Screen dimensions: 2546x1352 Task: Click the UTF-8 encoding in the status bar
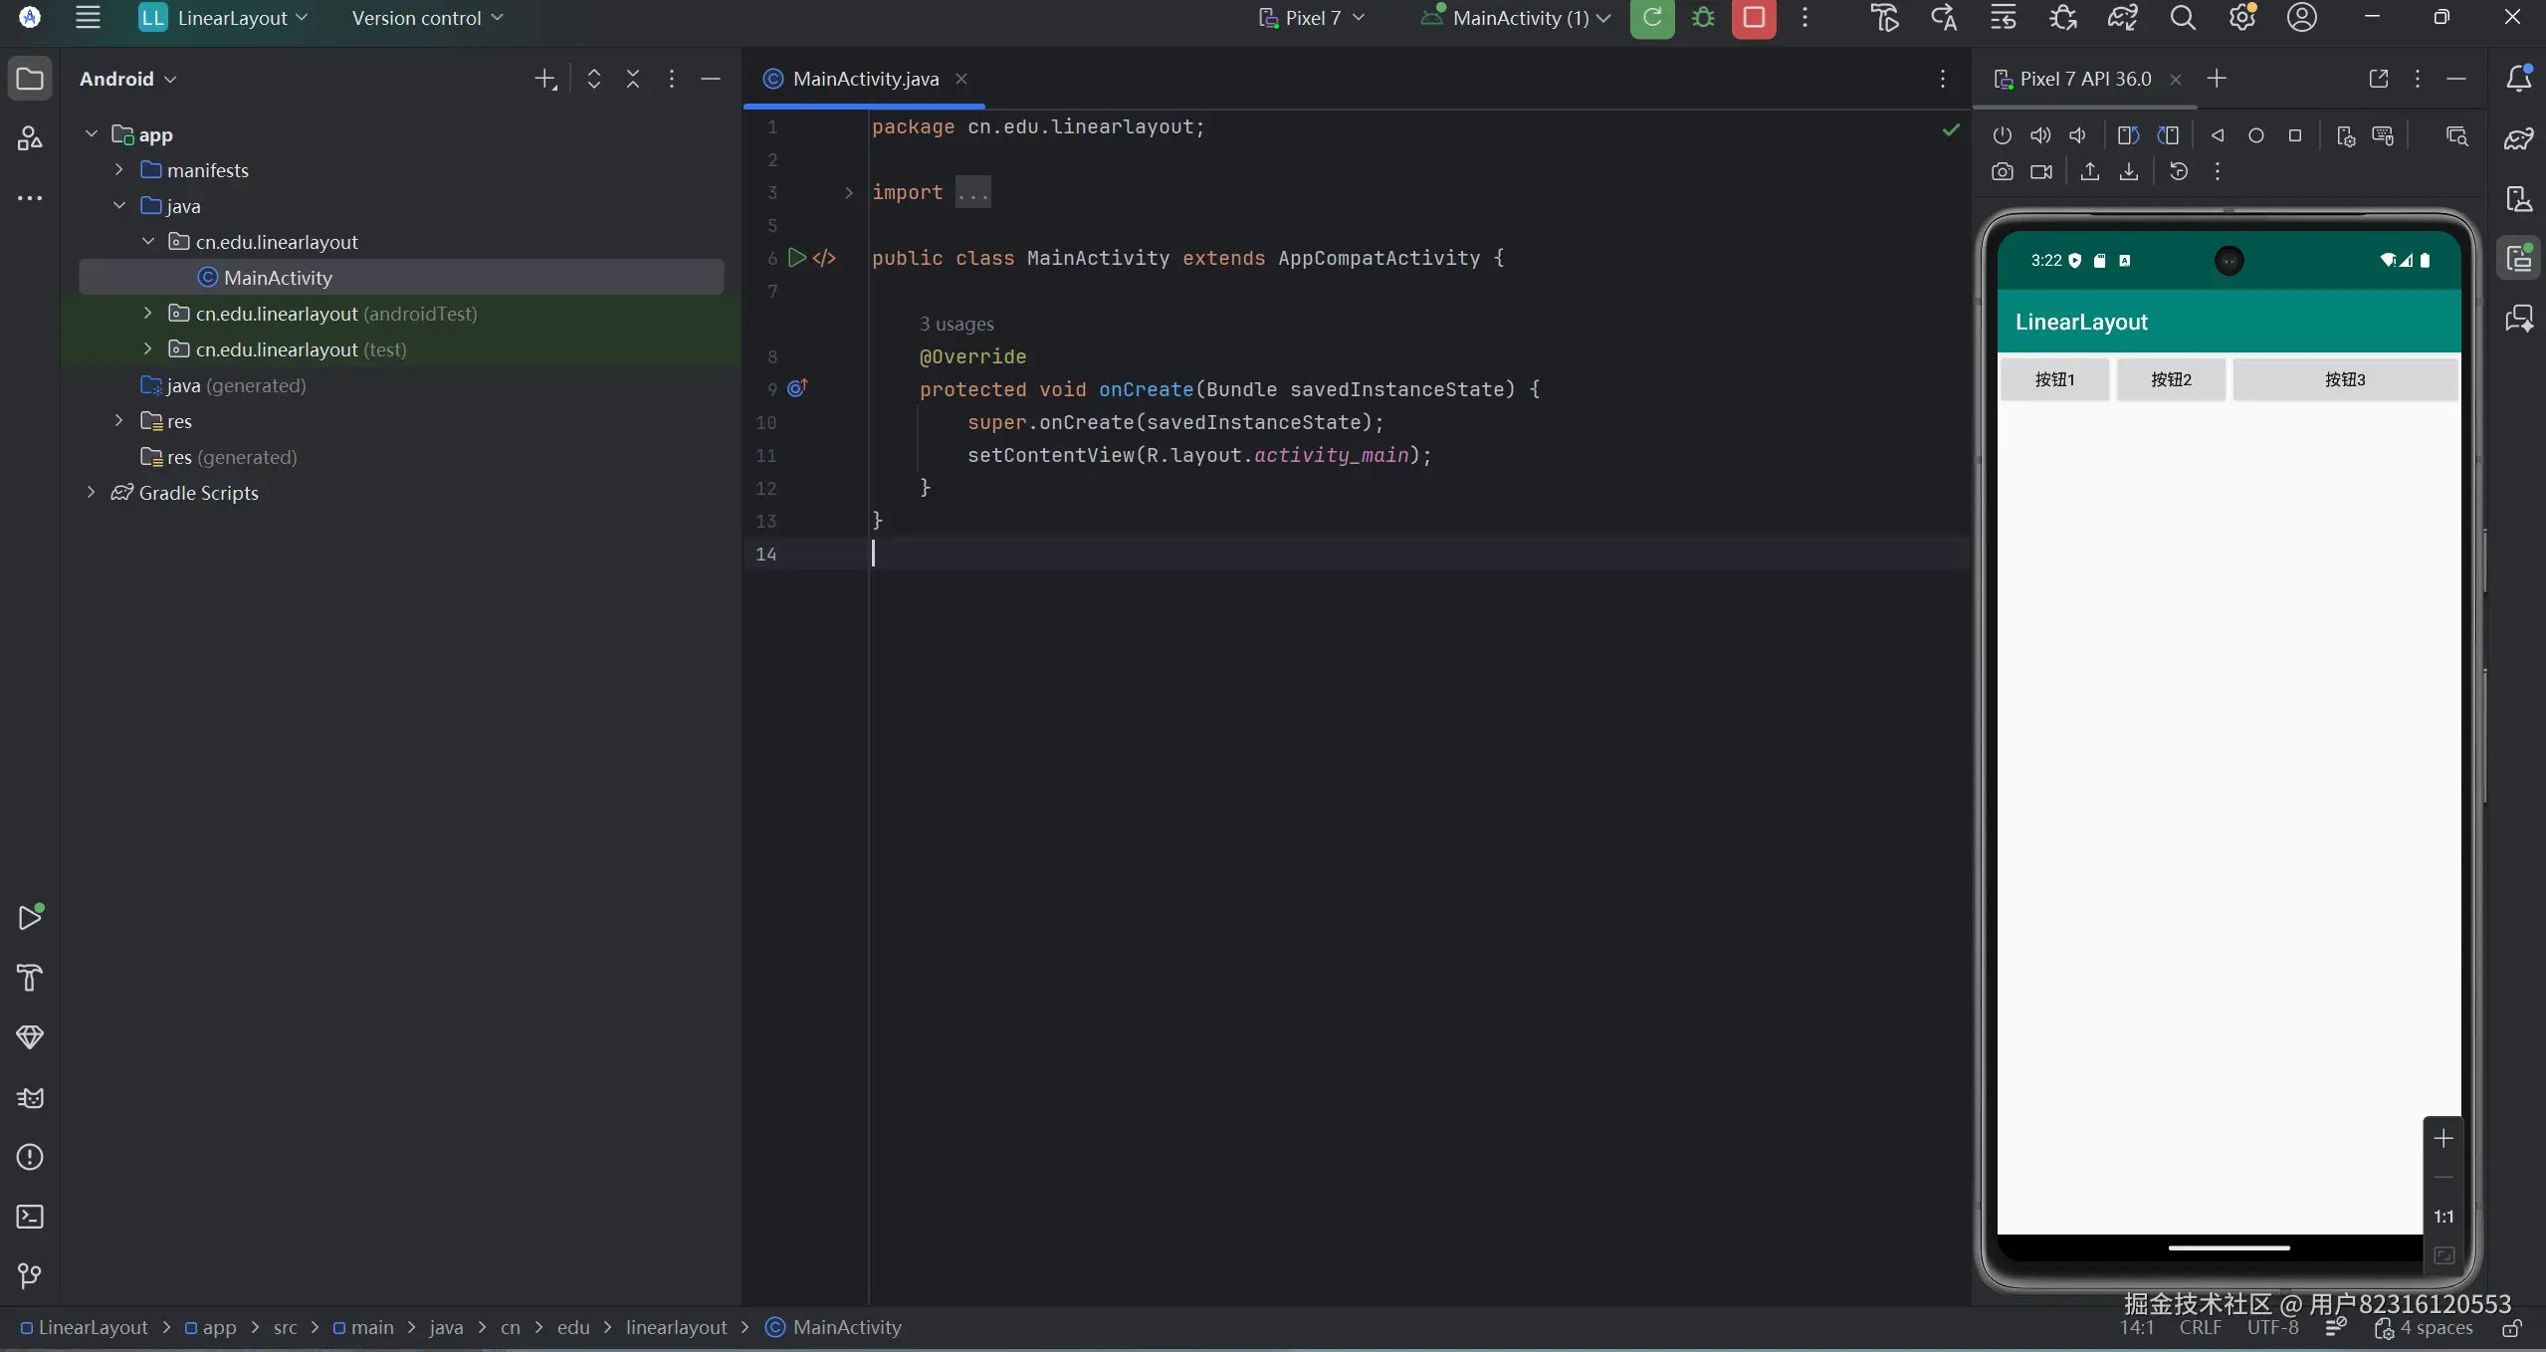(2272, 1328)
